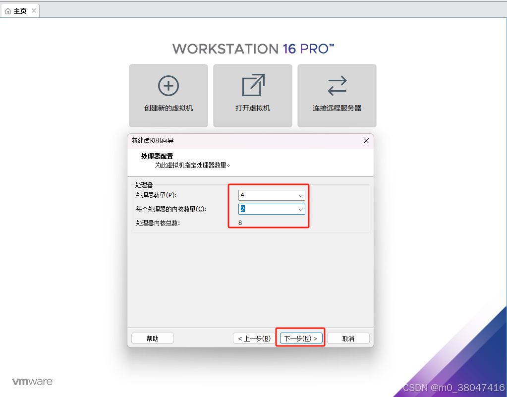This screenshot has height=397, width=507.
Task: Switch to the 主页 tab
Action: click(20, 11)
